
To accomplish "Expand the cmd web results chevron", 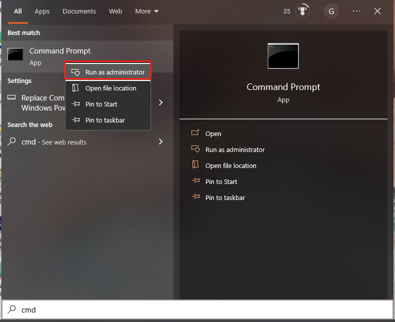I will point(160,141).
